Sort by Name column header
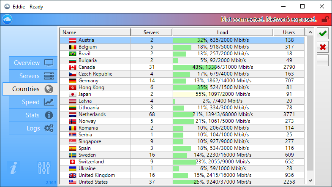332x187 pixels. pos(95,33)
